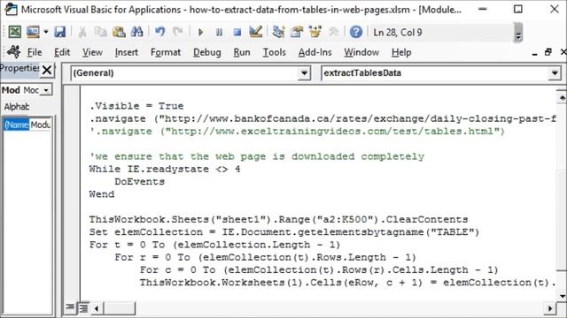Expand the extractTablesData procedure dropdown
The image size is (567, 318).
tap(555, 73)
